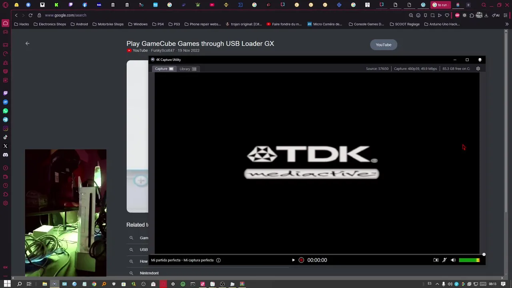Open WhatsApp in the Opera sidebar

coord(6,111)
